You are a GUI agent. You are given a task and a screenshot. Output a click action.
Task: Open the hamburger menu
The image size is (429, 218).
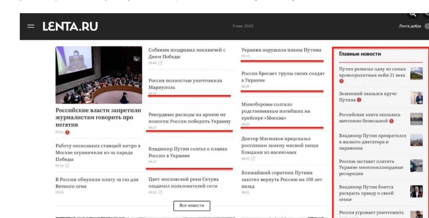point(31,26)
